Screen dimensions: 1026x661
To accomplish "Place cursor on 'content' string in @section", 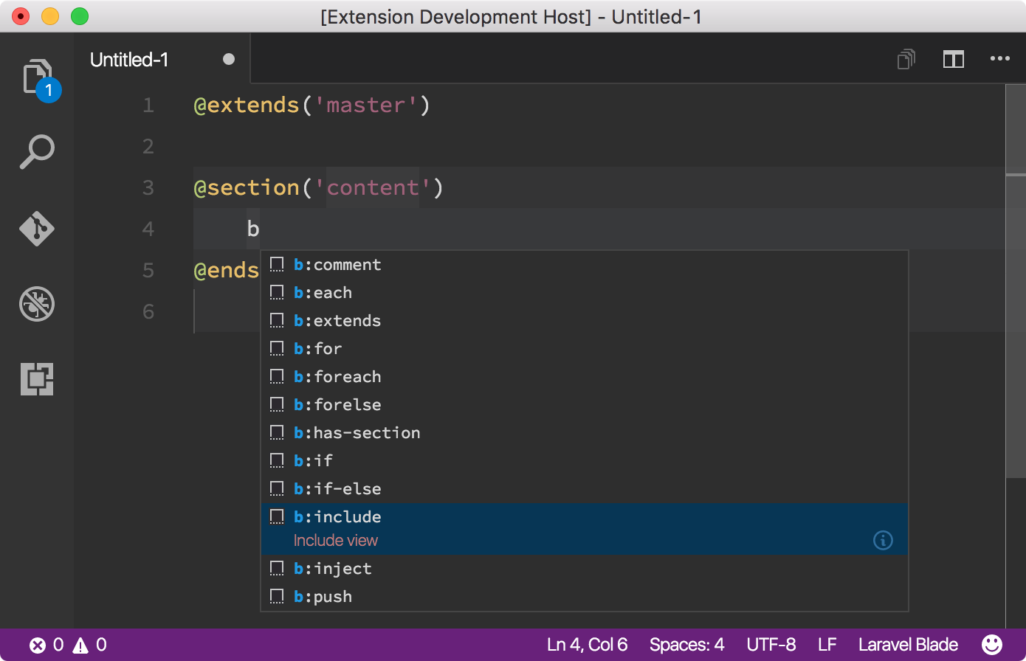I will (373, 188).
